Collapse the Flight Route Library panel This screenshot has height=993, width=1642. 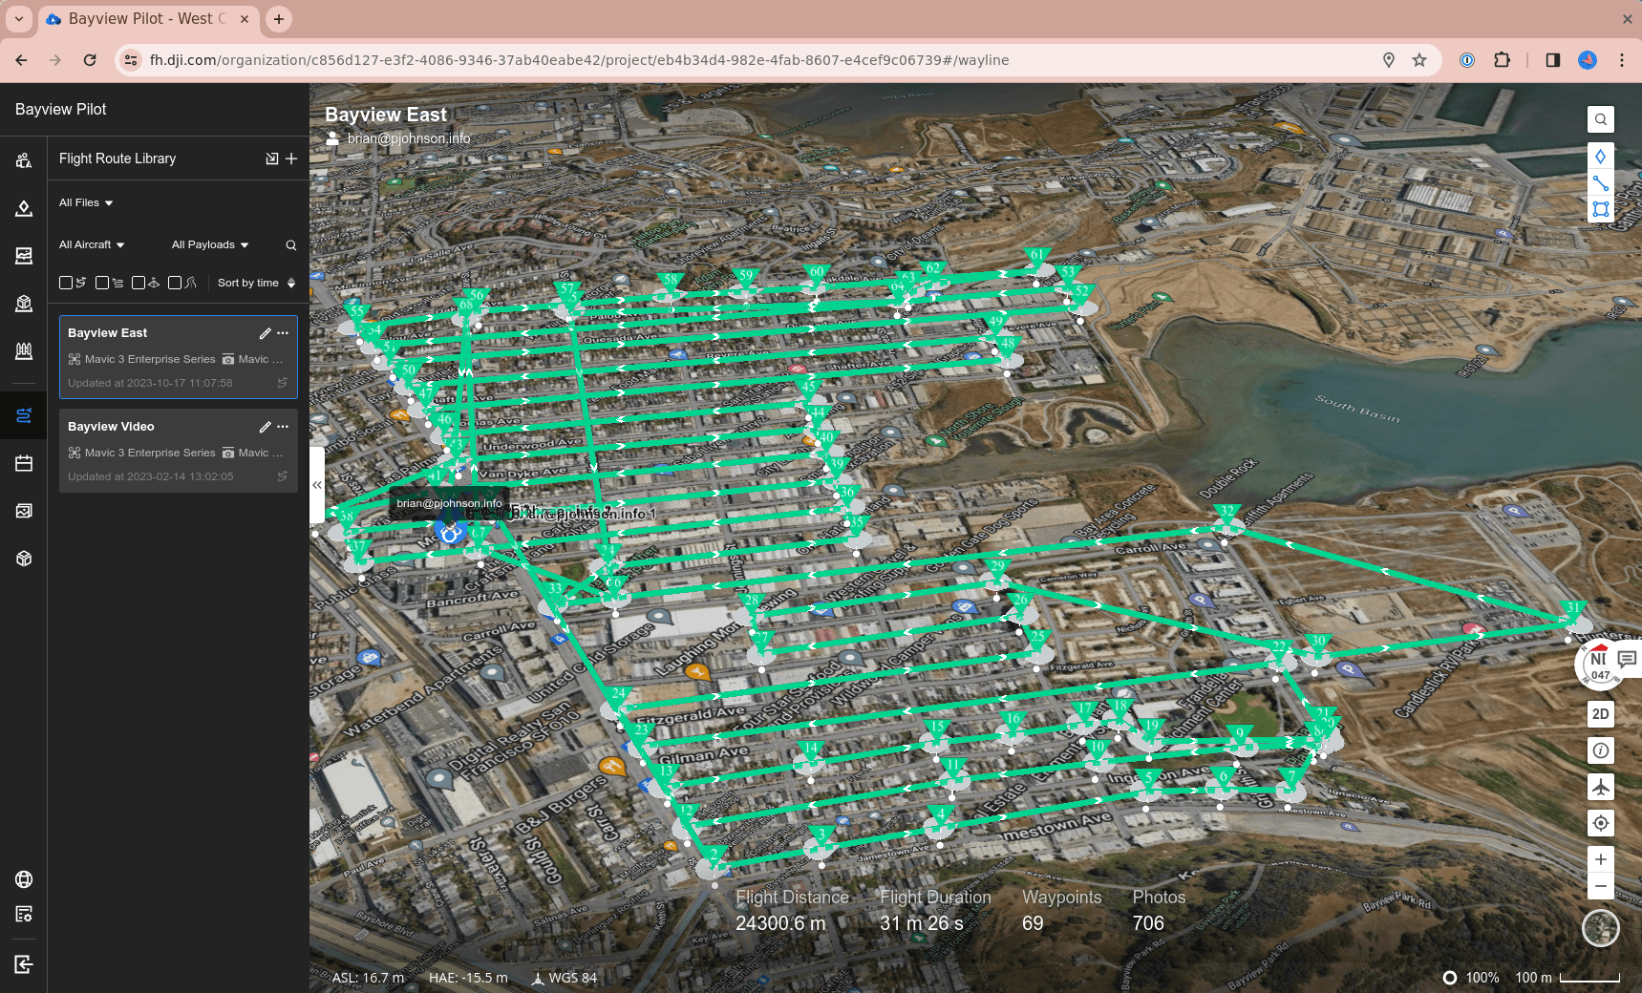point(316,485)
